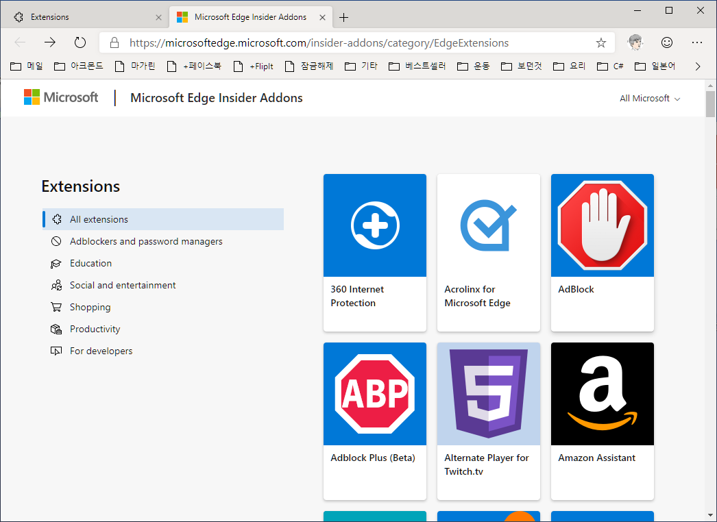Close the Microsoft Edge Insider Addons tab
Image resolution: width=717 pixels, height=522 pixels.
click(322, 17)
